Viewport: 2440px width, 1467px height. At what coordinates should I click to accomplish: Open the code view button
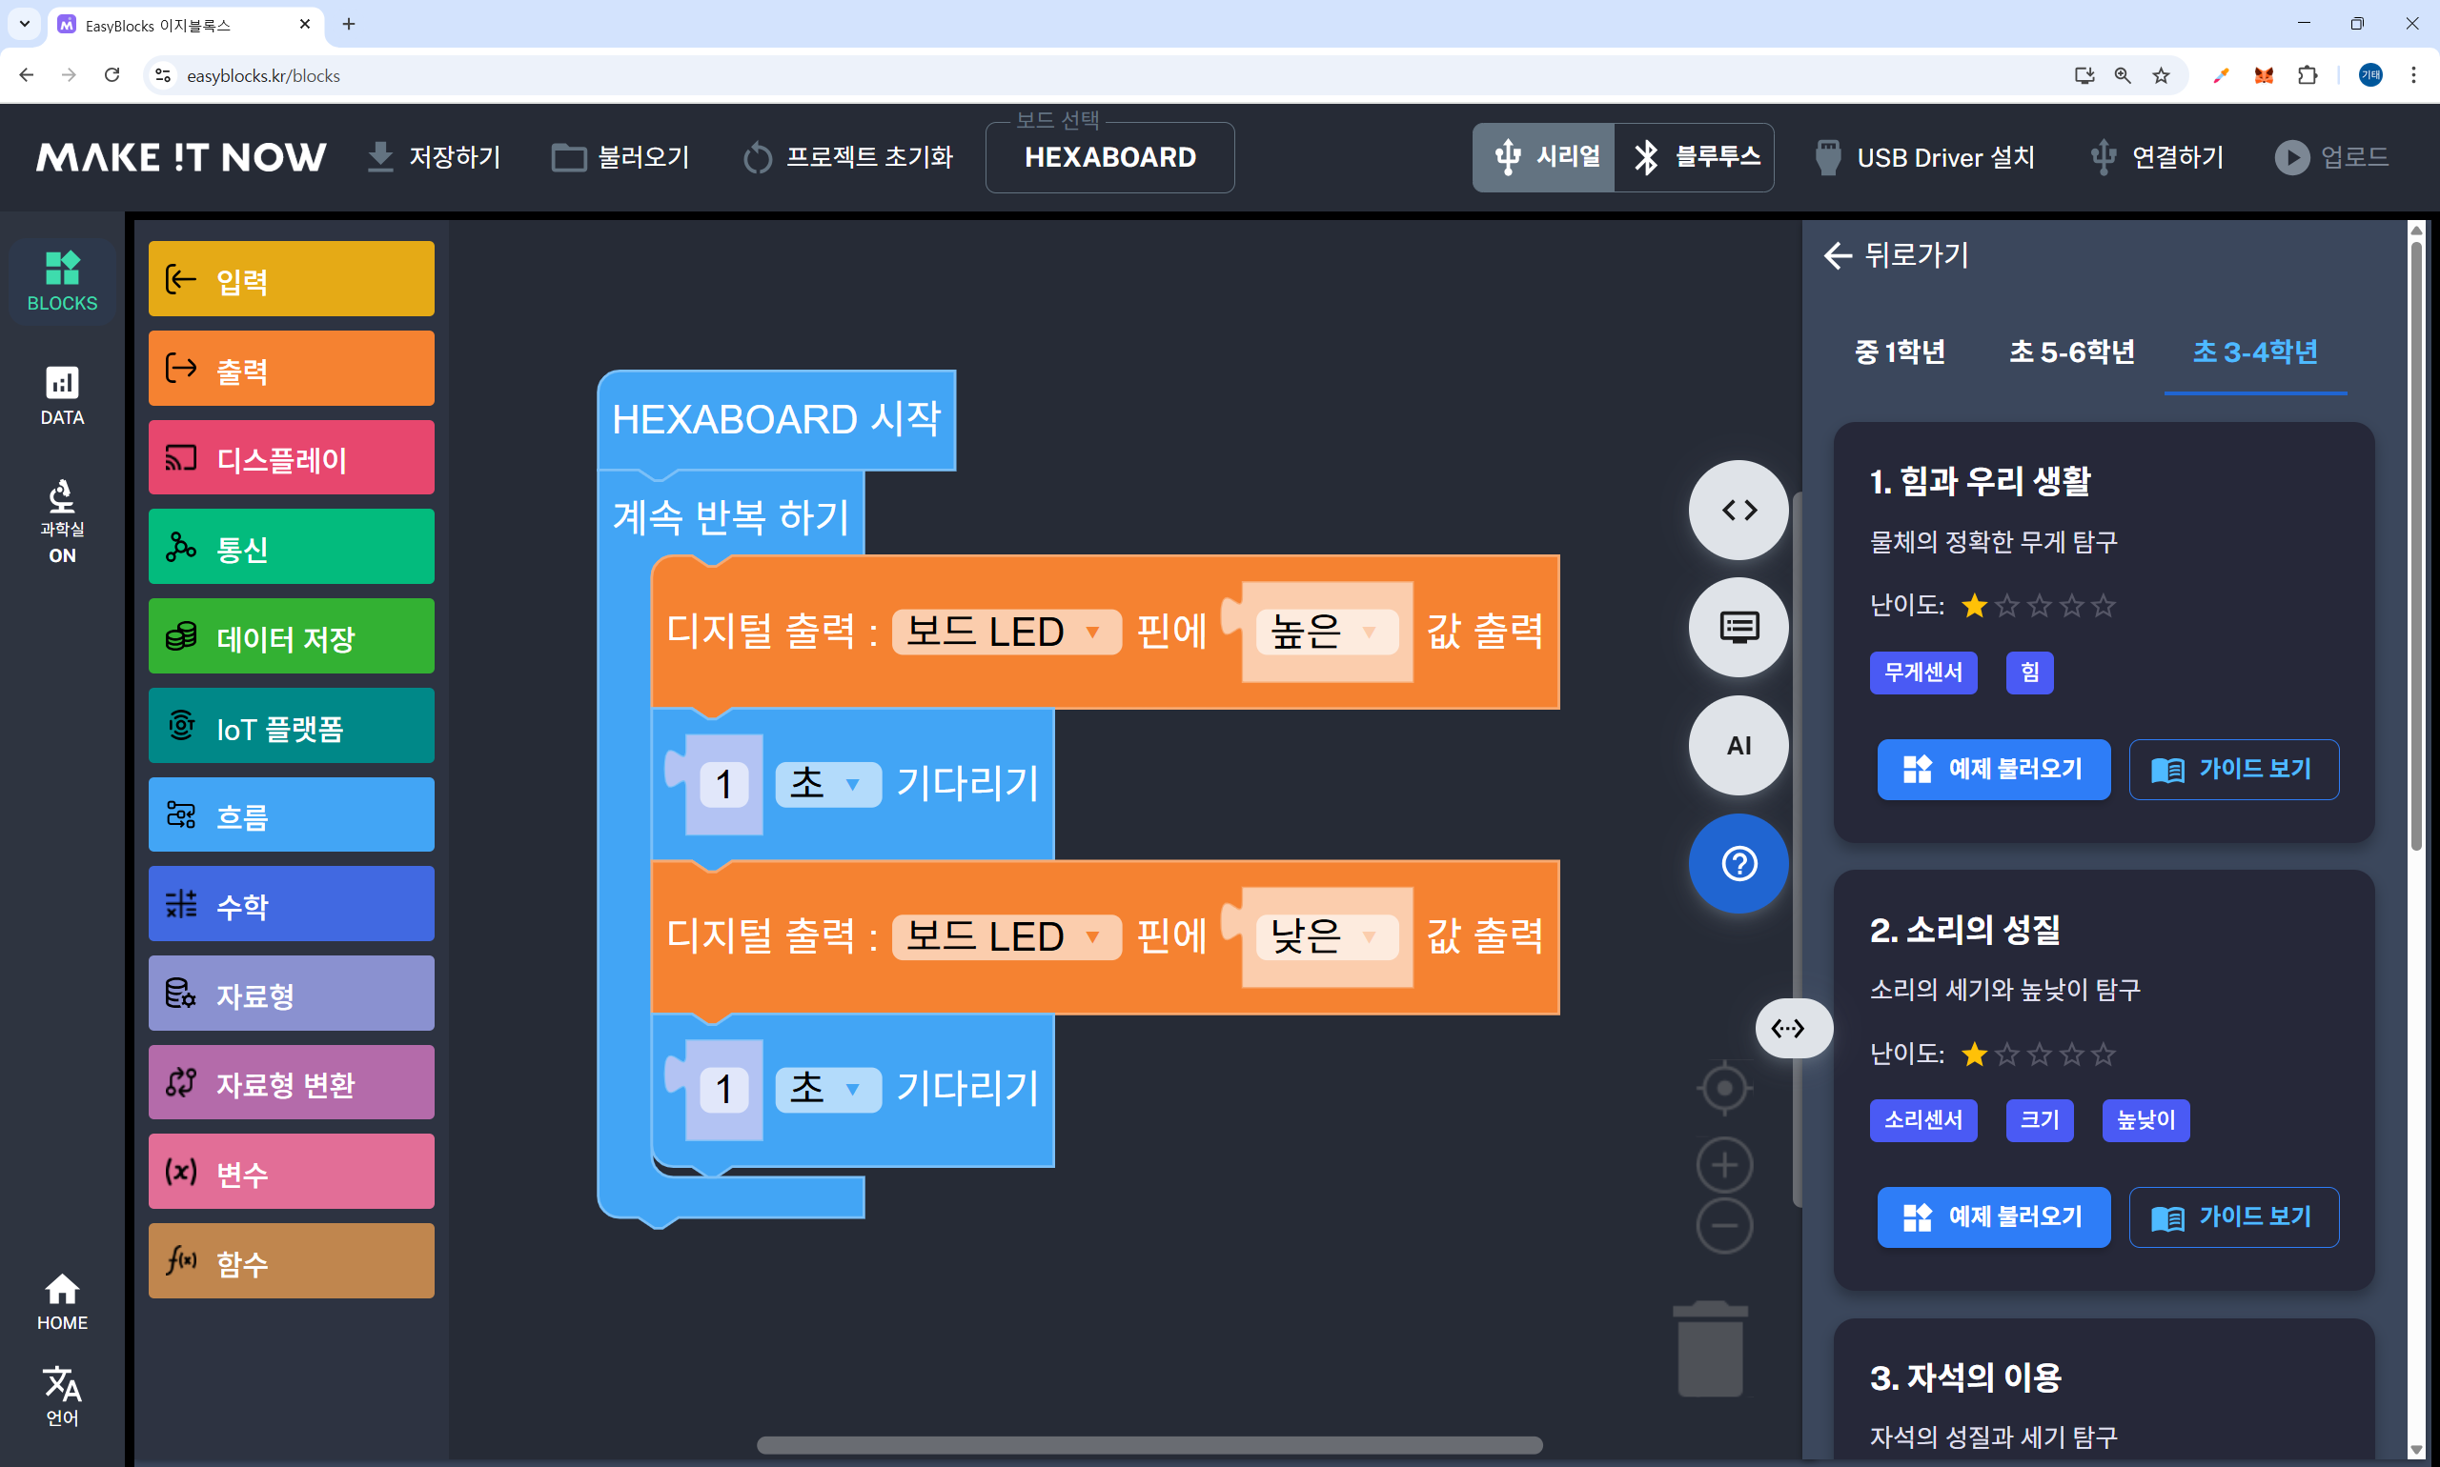tap(1738, 510)
